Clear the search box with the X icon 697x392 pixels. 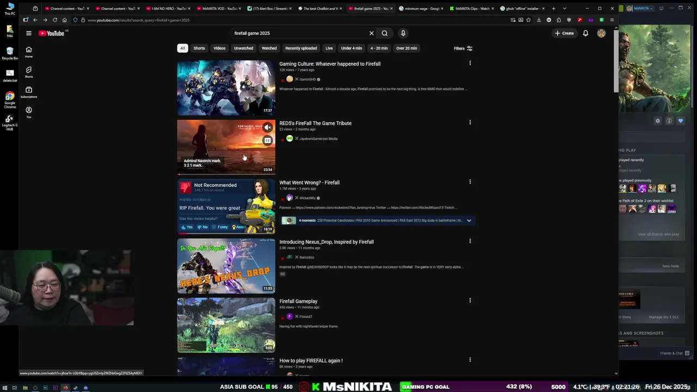[x=371, y=33]
